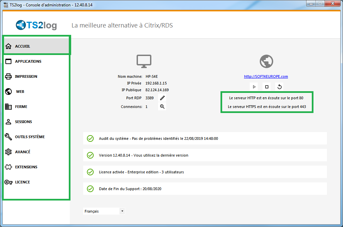Edit the RDP port with pencil icon
Screen dimensions: 343x227
point(162,98)
